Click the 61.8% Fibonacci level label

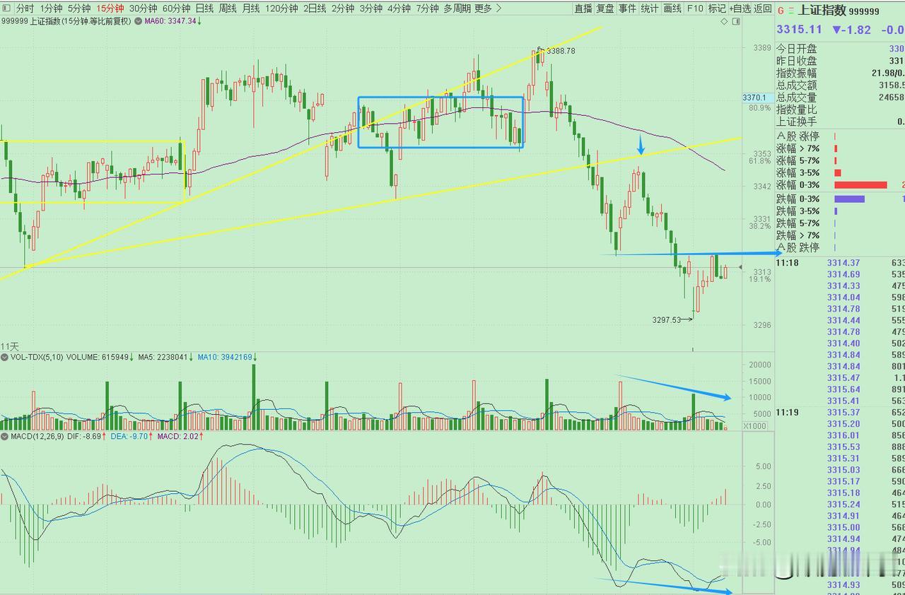pyautogui.click(x=759, y=161)
